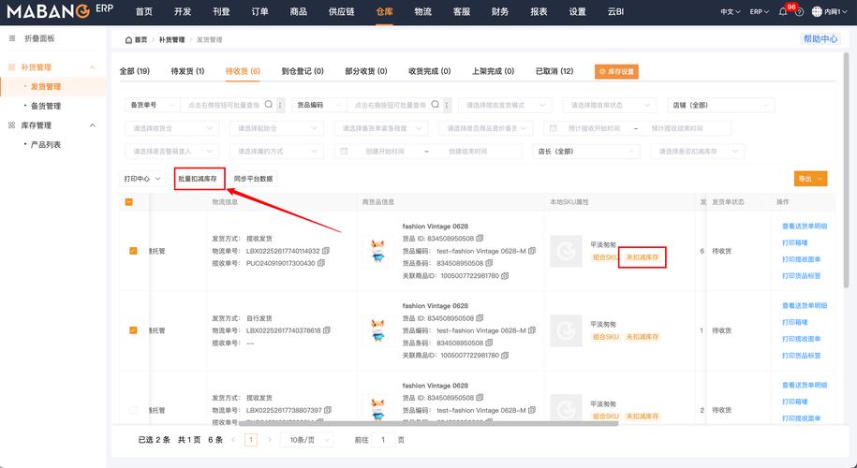Copy logistics number LBX02252617740114932
Screen dimensions: 857x468
(326, 251)
